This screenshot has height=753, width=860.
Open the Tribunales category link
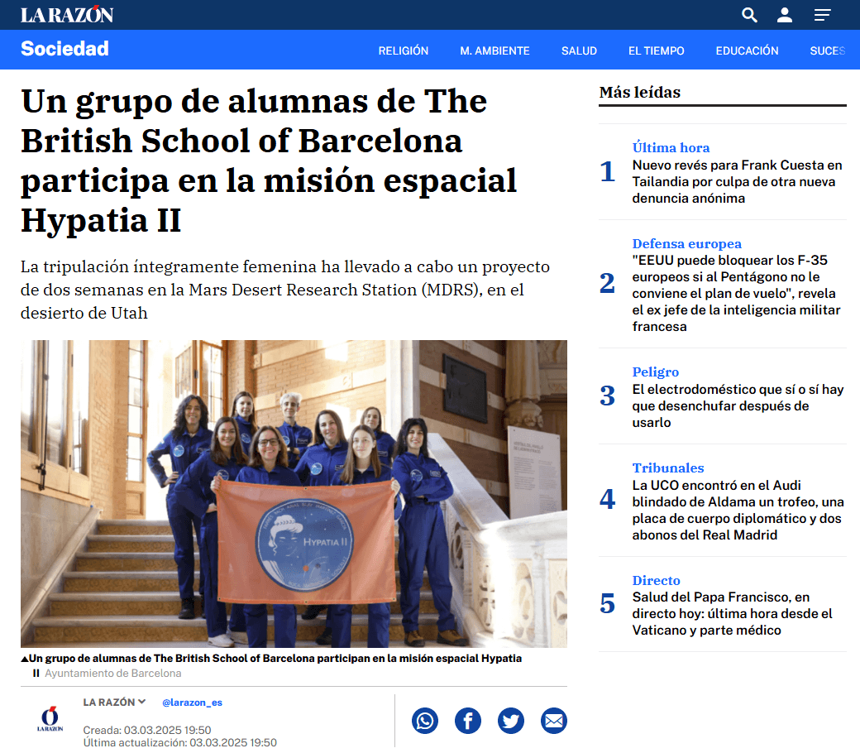tap(668, 468)
